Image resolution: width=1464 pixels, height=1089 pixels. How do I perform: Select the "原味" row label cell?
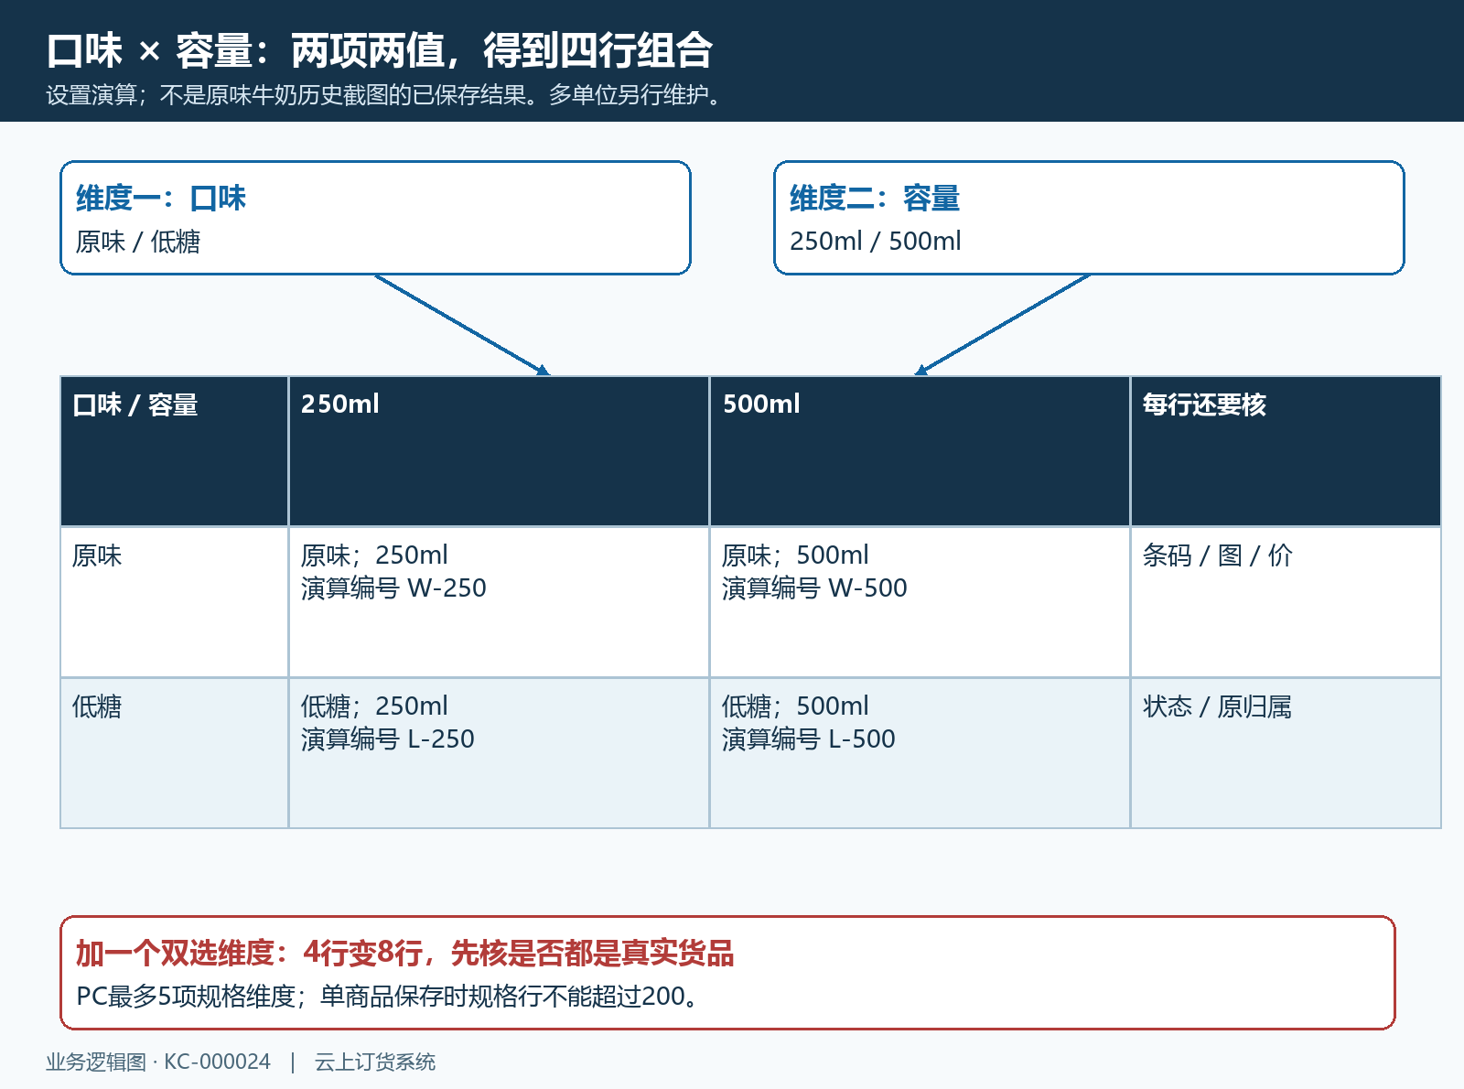coord(175,602)
